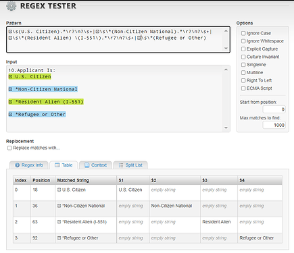The height and width of the screenshot is (253, 294).
Task: Toggle the ECMA Script checkbox
Action: (243, 88)
